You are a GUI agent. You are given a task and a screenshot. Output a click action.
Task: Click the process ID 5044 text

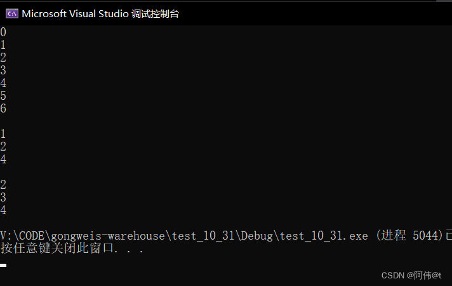click(425, 236)
